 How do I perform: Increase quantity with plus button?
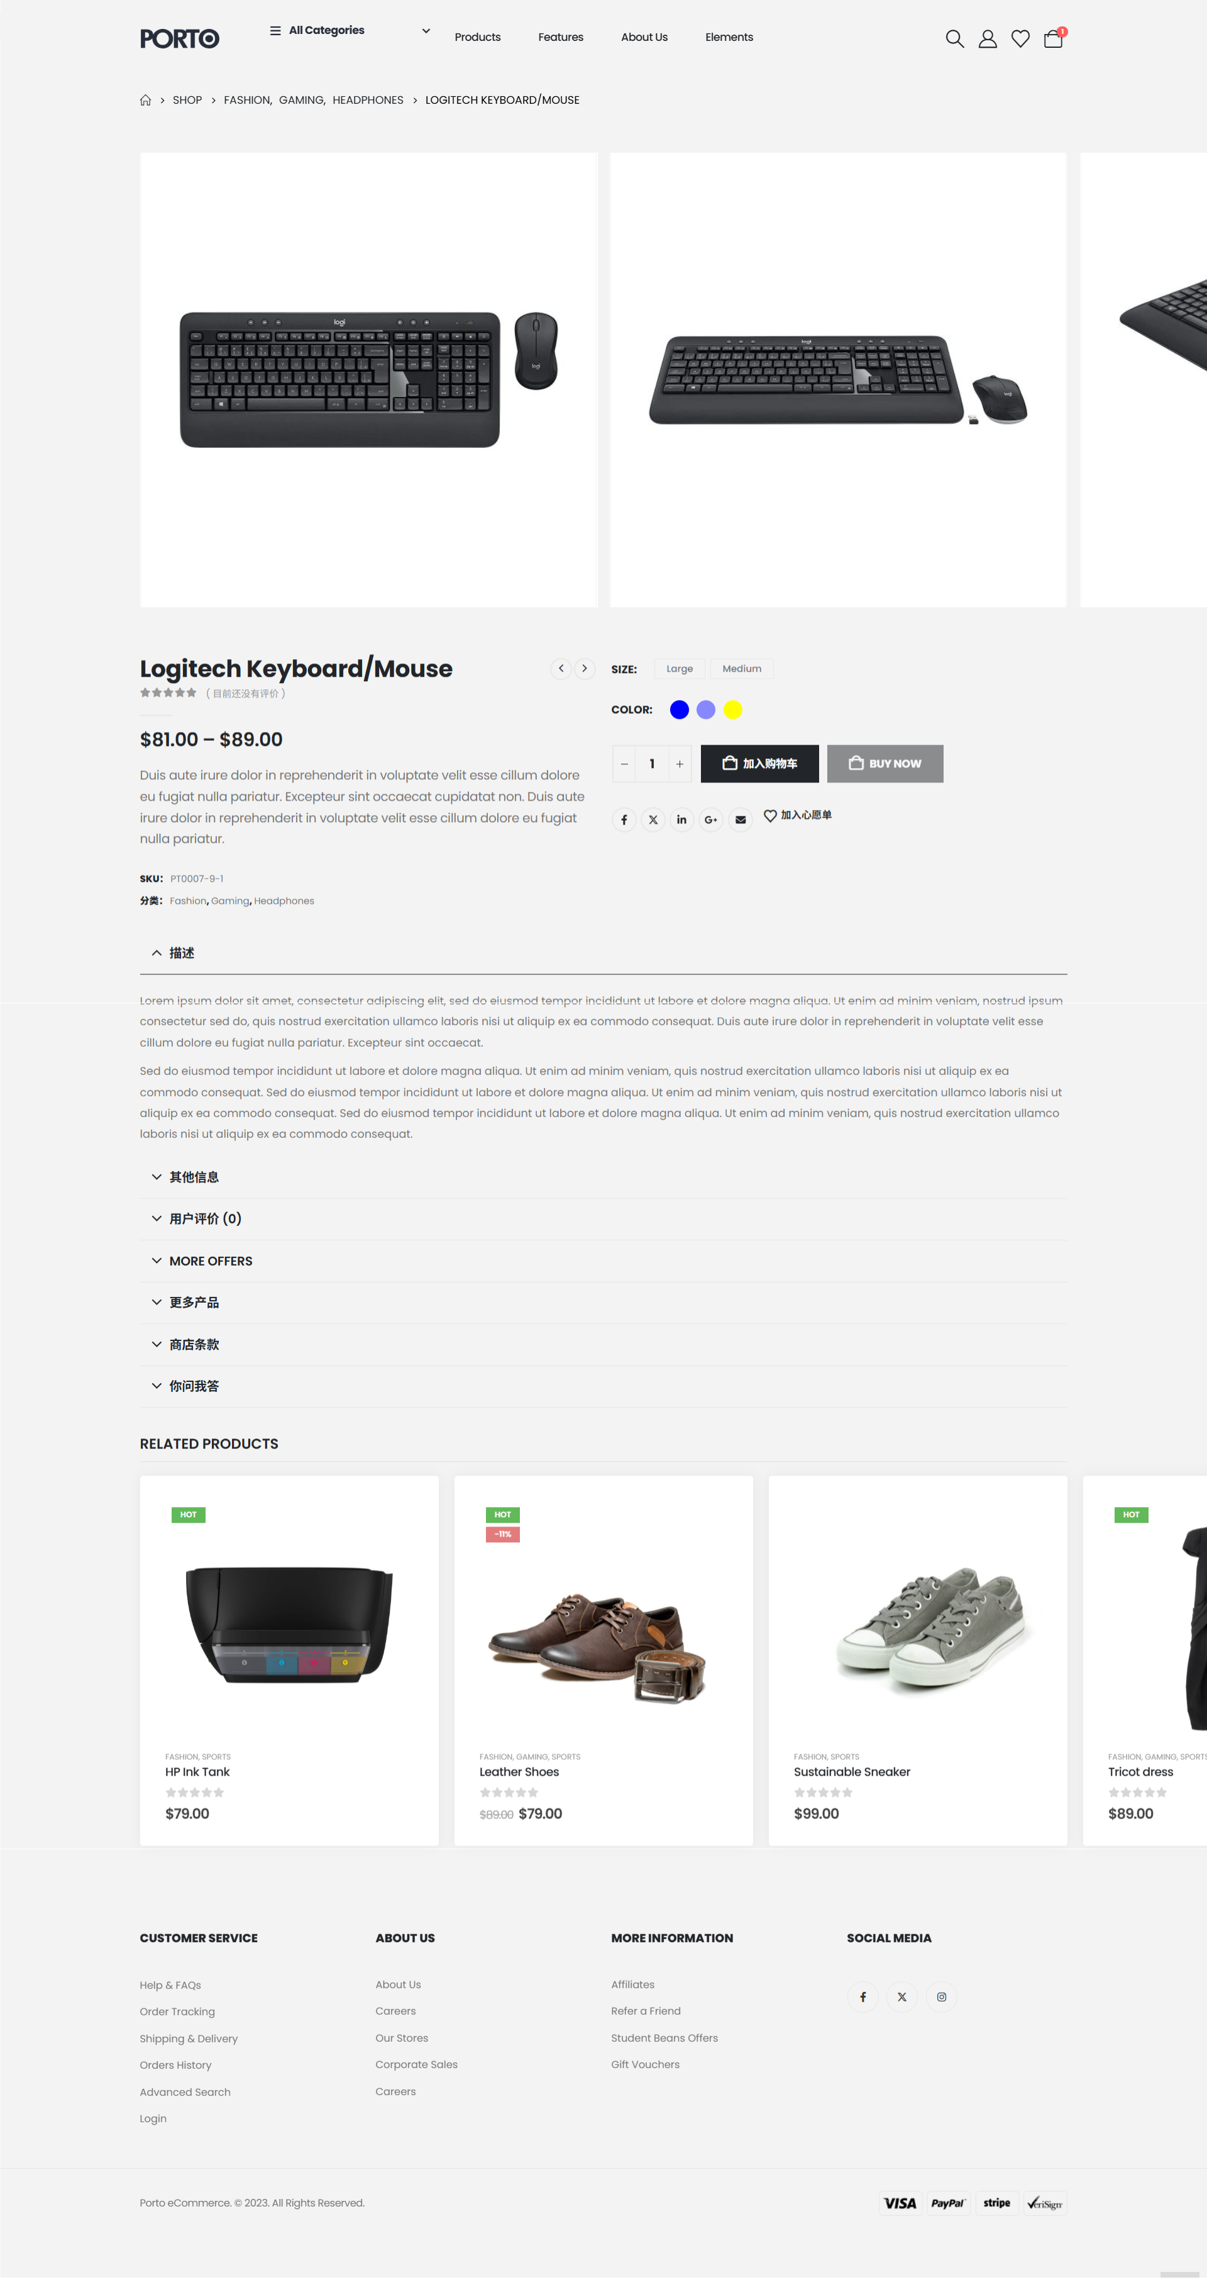click(680, 764)
